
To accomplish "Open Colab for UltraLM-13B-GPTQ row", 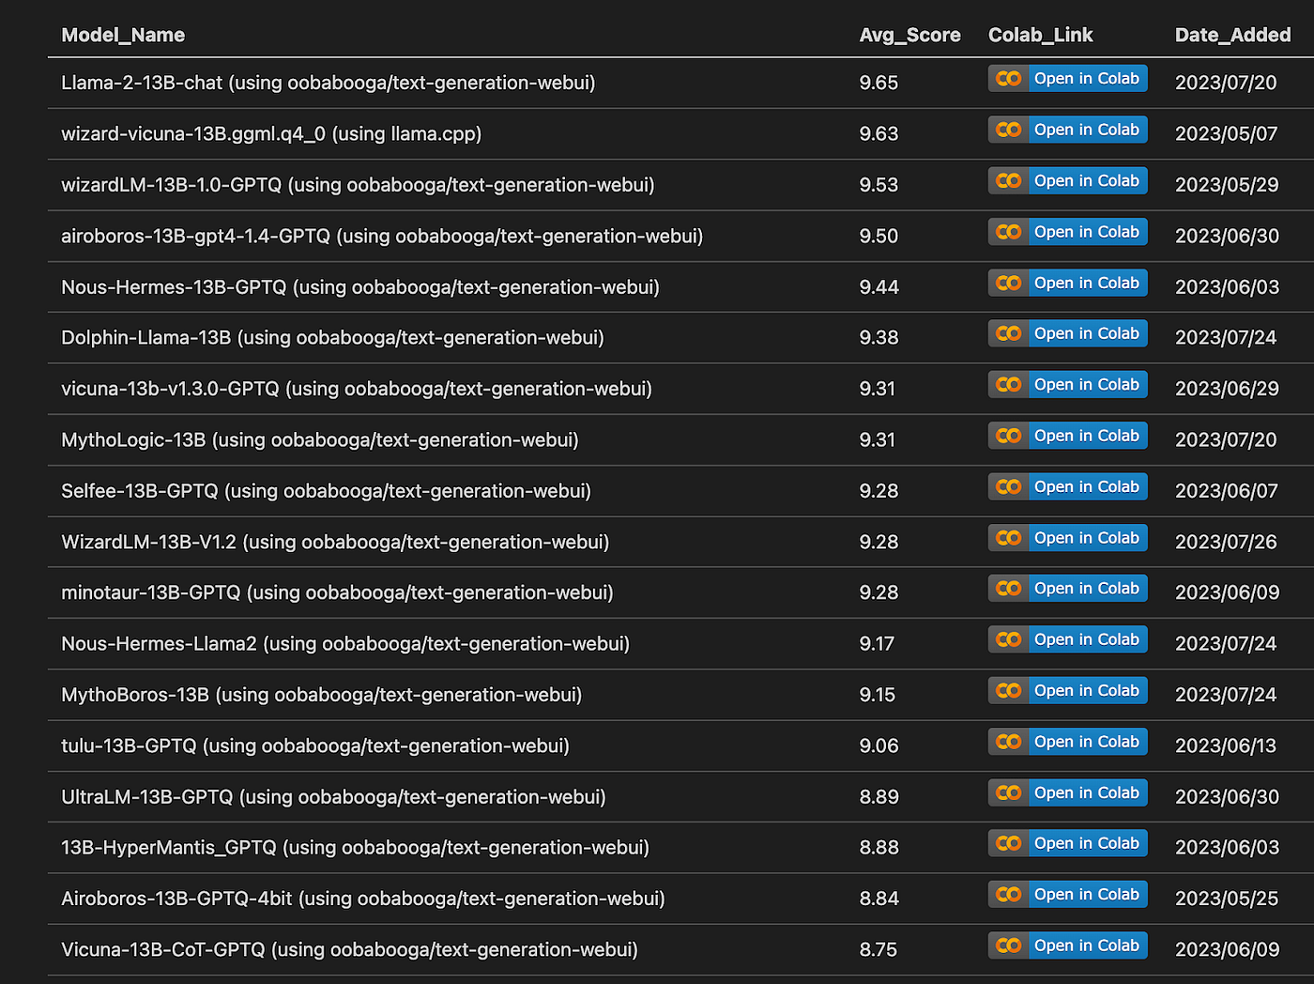I will pos(1068,792).
